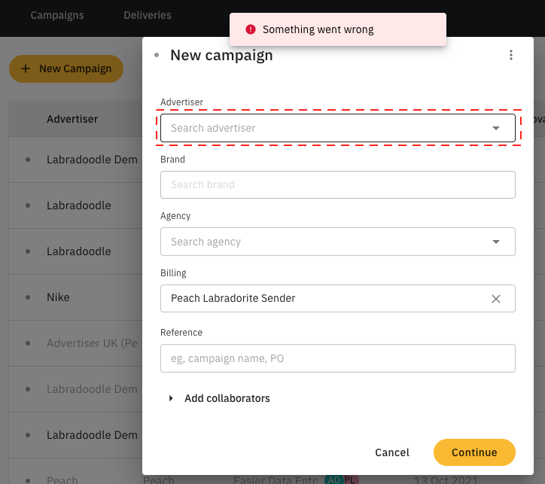Clear the Billing field with X icon
This screenshot has height=484, width=545.
point(496,299)
